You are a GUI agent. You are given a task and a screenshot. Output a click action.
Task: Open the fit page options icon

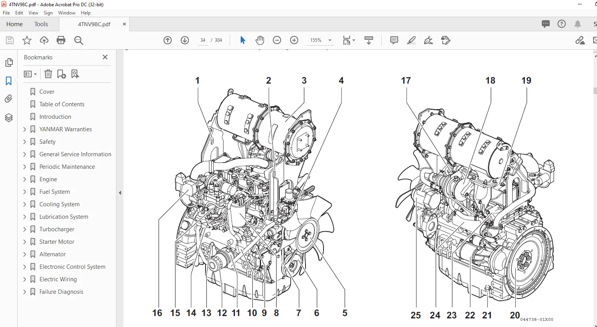(349, 40)
